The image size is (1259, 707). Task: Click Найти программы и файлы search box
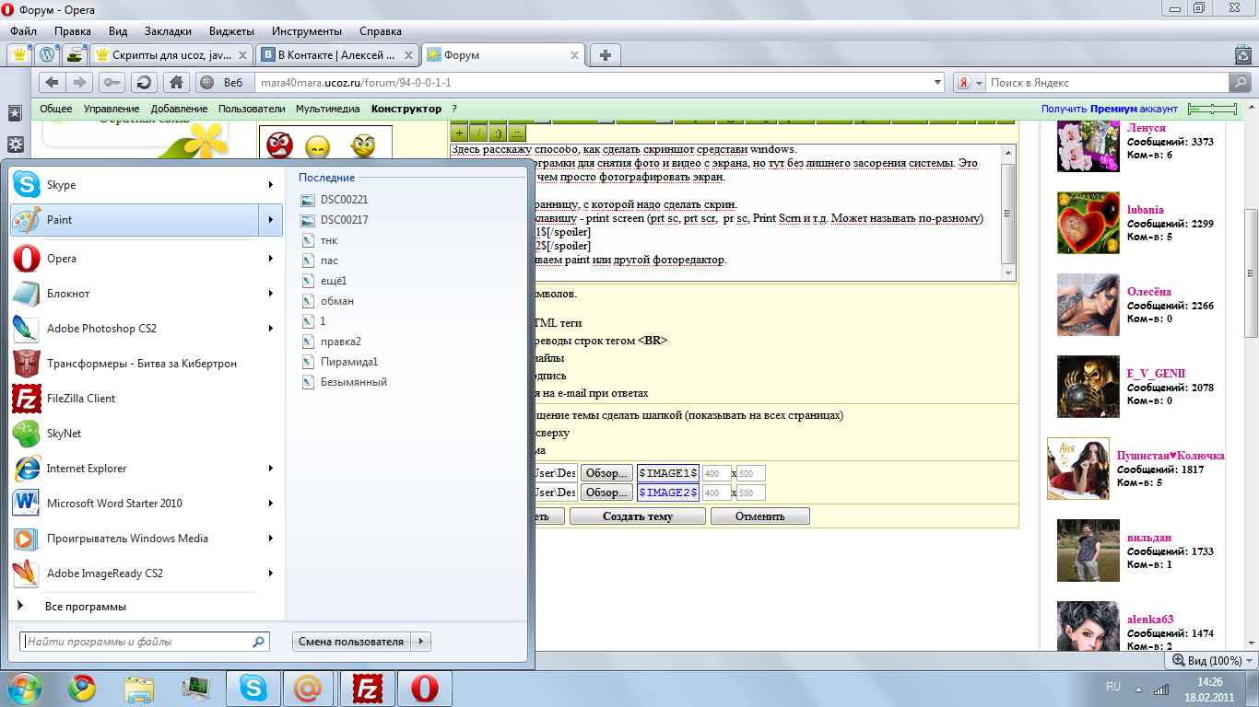(144, 642)
